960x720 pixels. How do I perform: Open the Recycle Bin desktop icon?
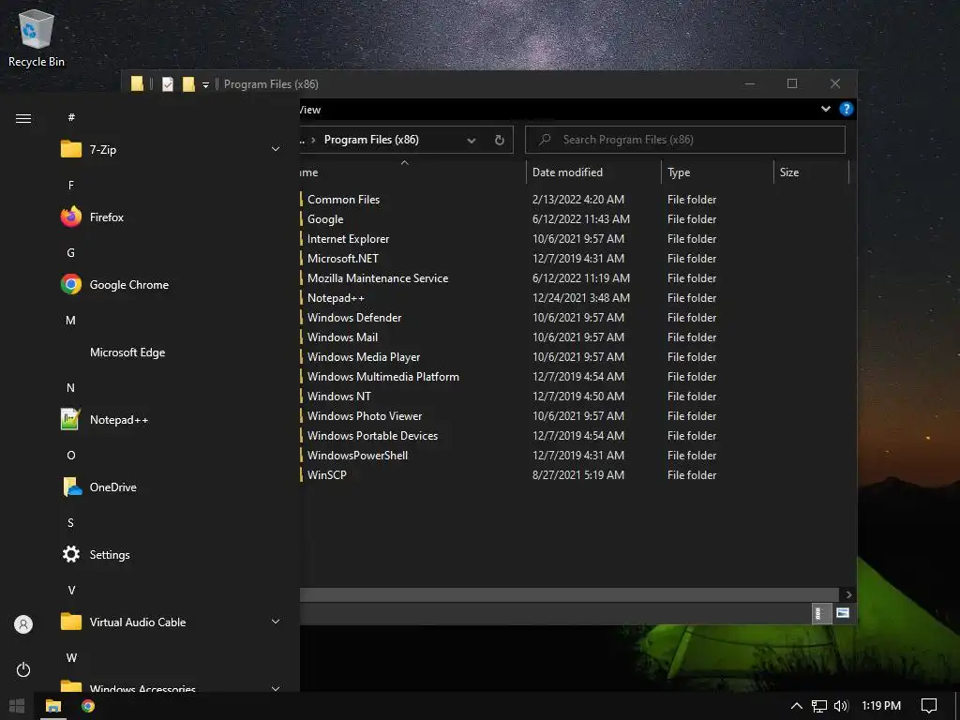[37, 37]
